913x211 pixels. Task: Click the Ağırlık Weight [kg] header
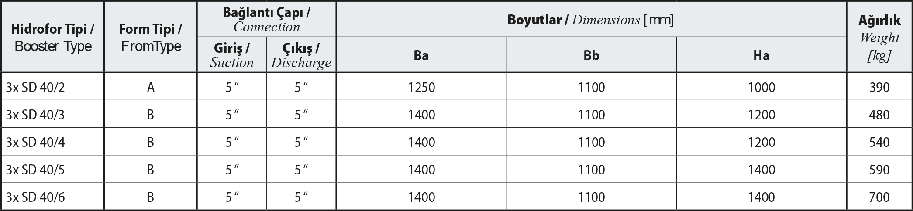pos(879,37)
